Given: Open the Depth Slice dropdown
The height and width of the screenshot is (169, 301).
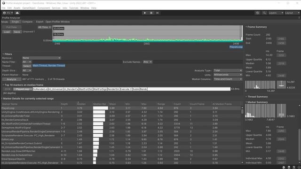Looking at the screenshot, I should [x=27, y=70].
